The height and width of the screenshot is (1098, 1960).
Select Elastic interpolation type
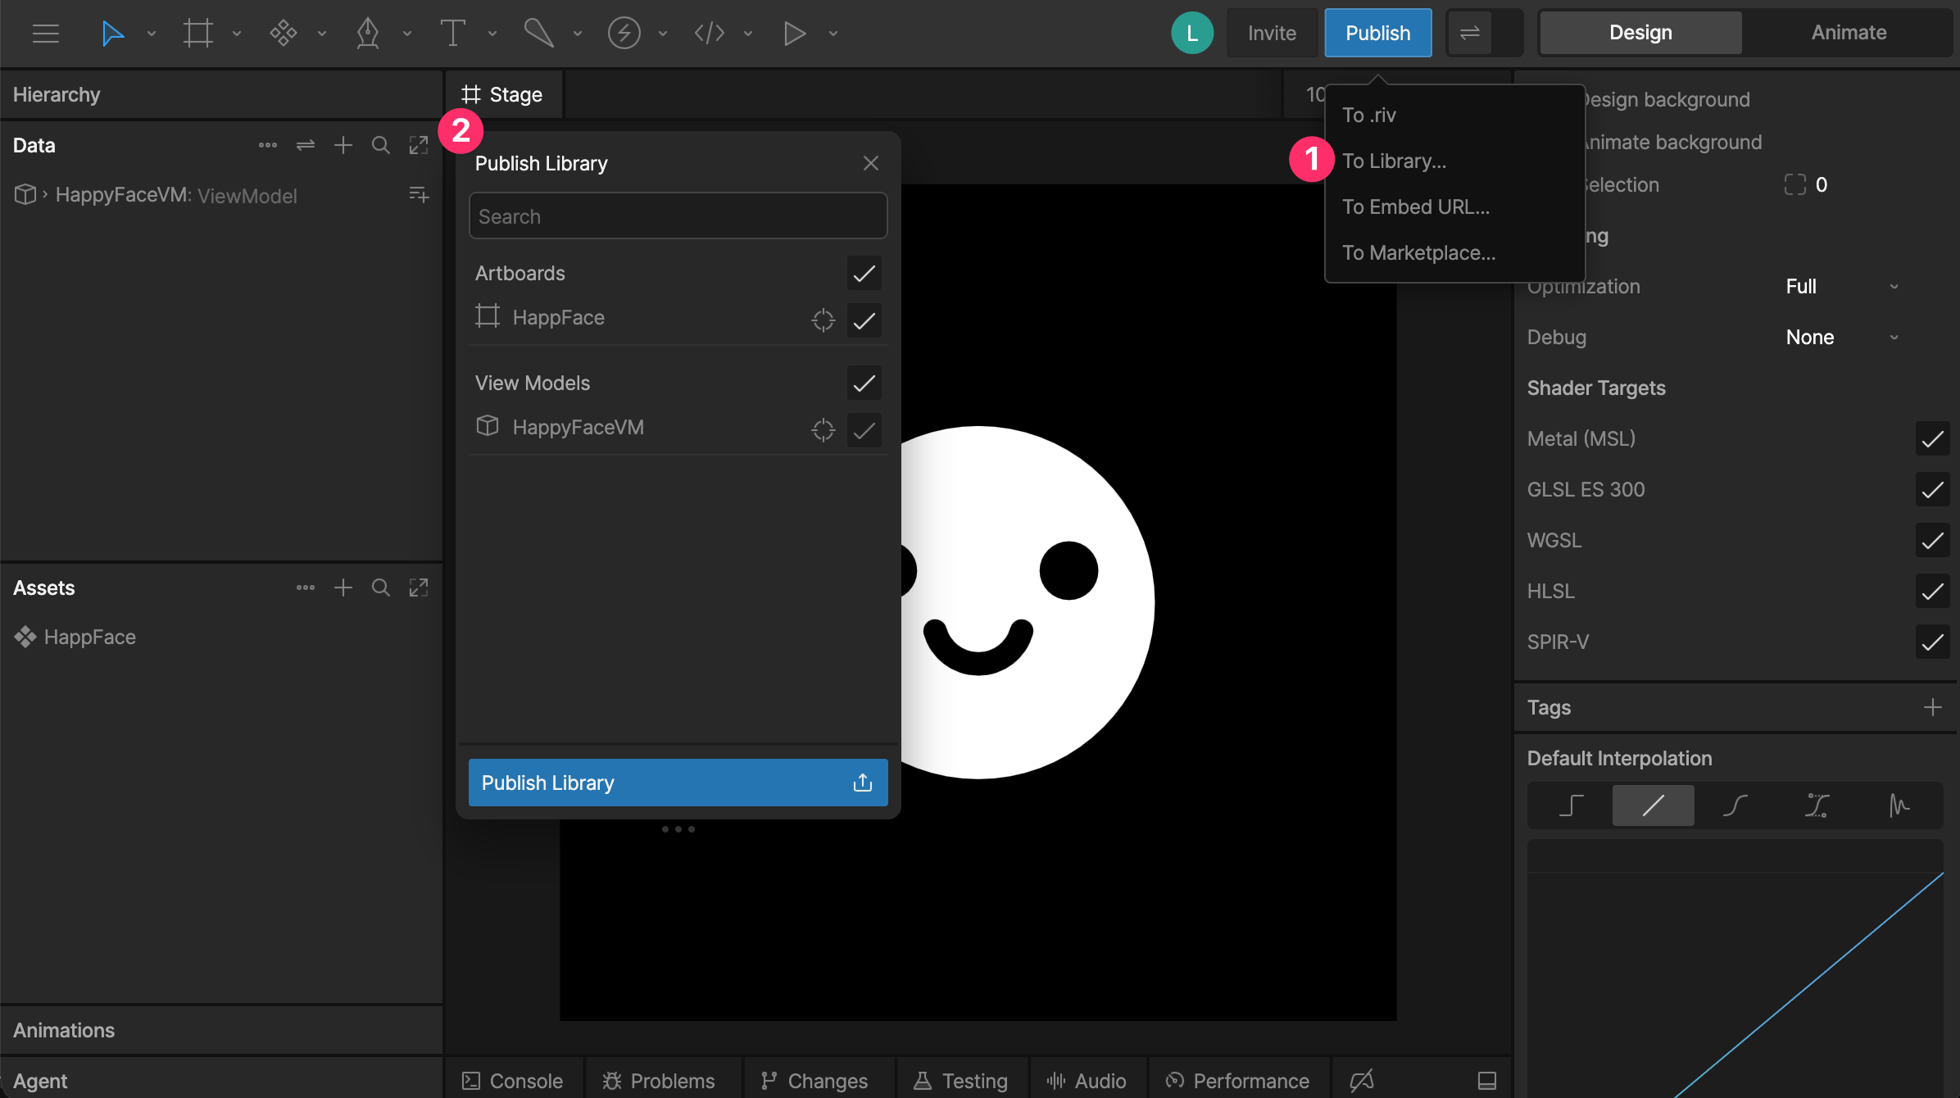tap(1899, 805)
